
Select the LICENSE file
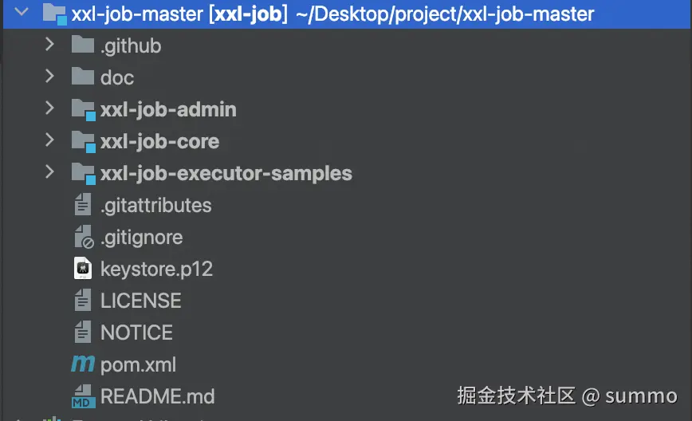[x=140, y=301]
